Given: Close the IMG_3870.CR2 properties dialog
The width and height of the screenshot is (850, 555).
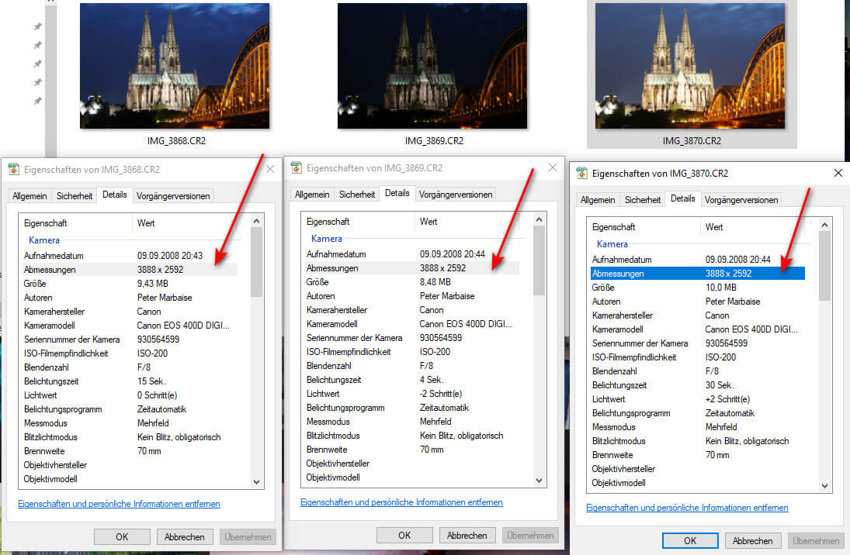Looking at the screenshot, I should pos(838,174).
